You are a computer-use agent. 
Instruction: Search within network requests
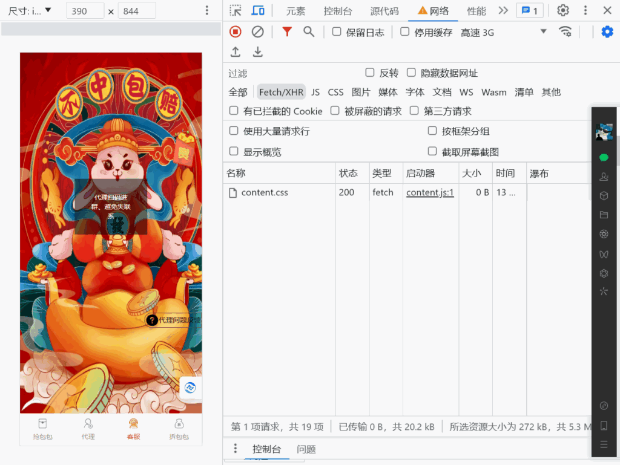pos(309,31)
